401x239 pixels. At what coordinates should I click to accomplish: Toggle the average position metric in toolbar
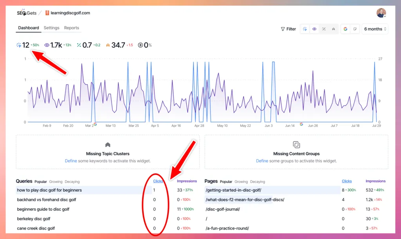[333, 29]
